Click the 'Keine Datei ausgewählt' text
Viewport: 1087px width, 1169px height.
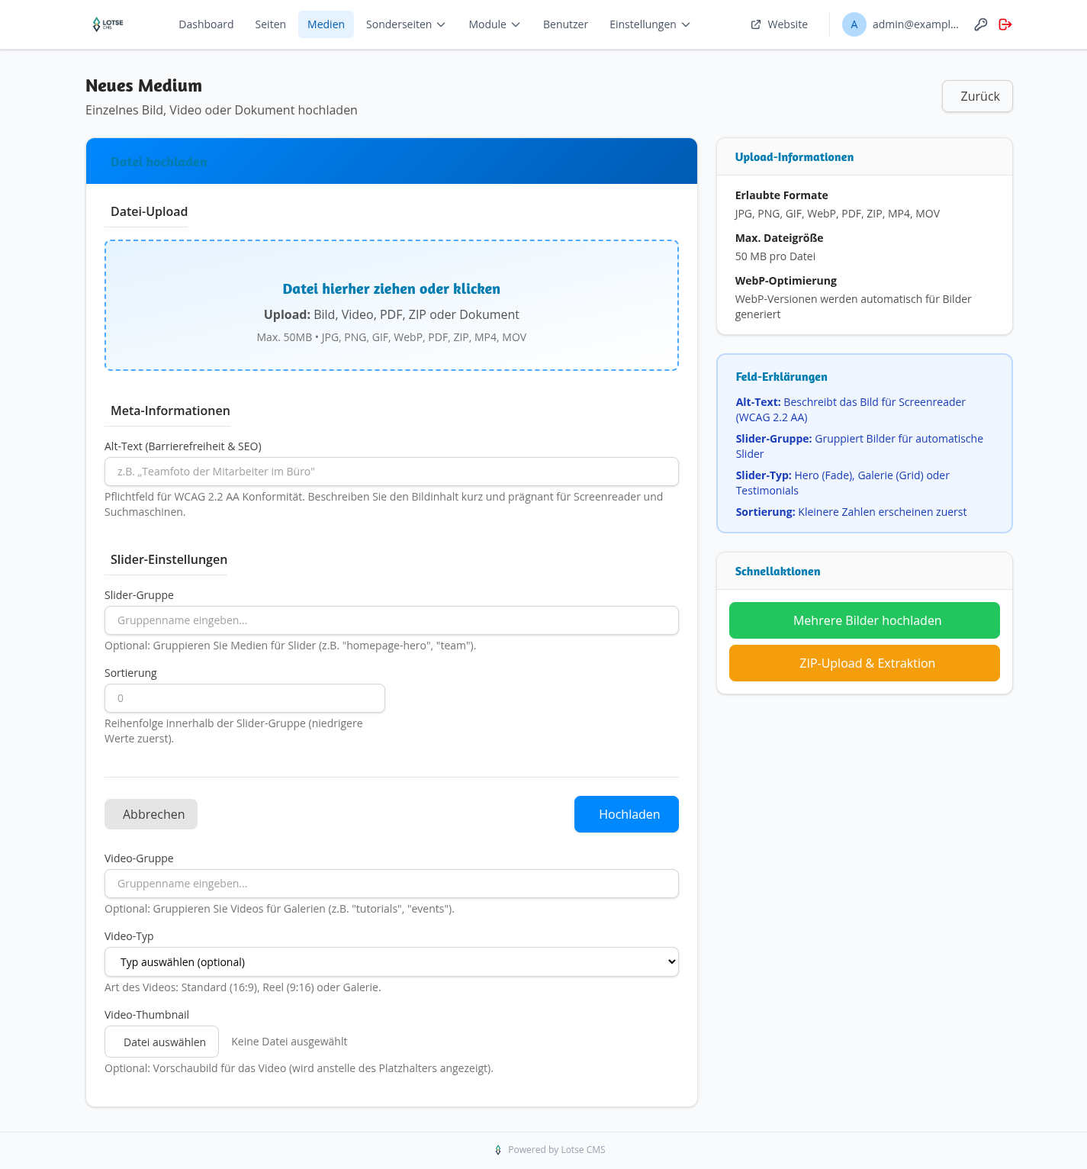tap(289, 1042)
